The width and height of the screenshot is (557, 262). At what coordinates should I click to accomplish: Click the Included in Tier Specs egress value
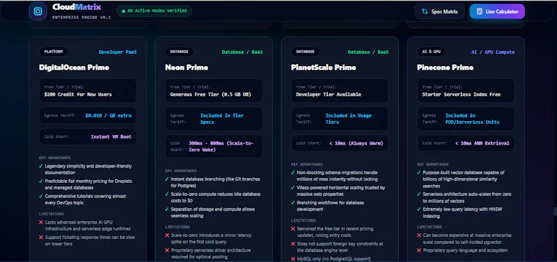coord(222,119)
